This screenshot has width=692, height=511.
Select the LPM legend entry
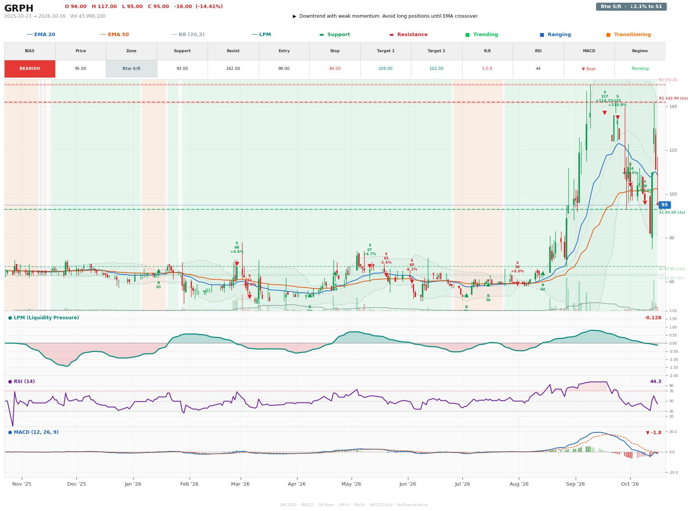[x=261, y=35]
